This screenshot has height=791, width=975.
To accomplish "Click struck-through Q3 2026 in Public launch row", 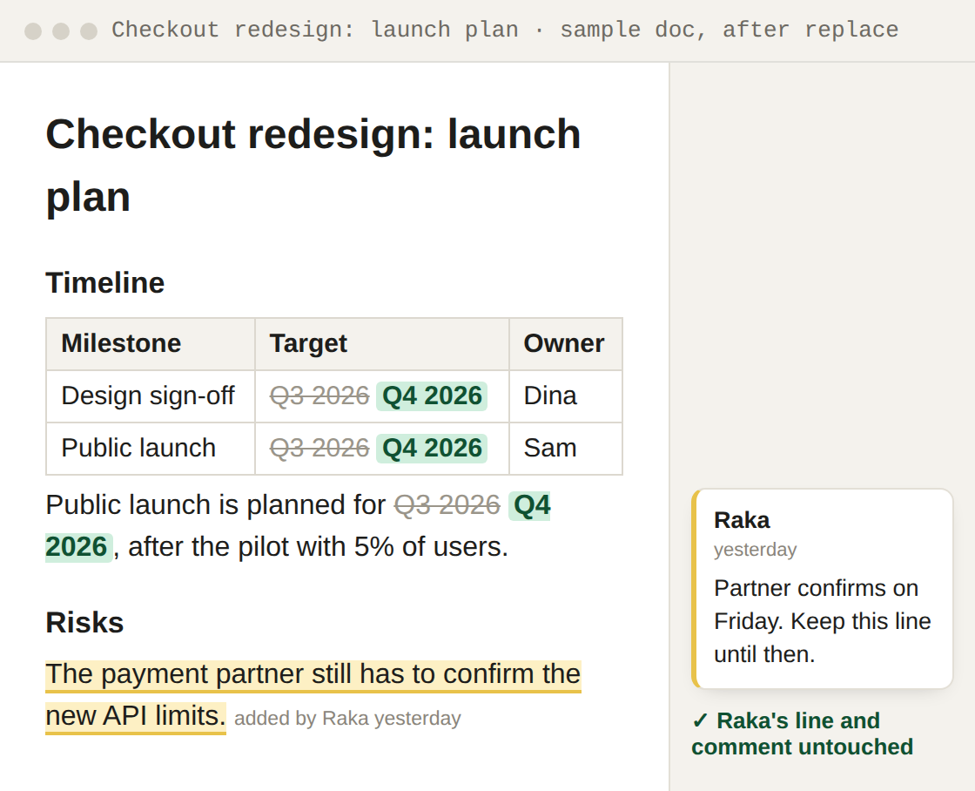I will 319,448.
